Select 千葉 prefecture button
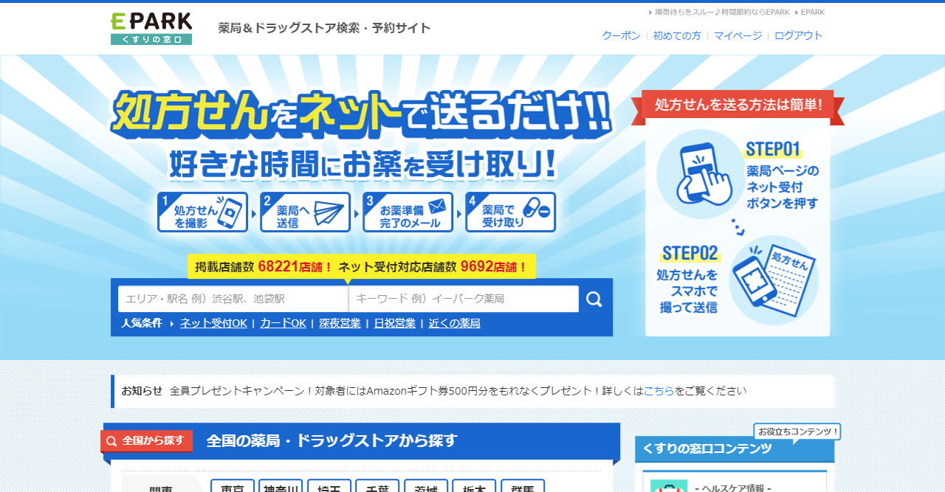Screen dimensions: 945x492 [x=377, y=486]
